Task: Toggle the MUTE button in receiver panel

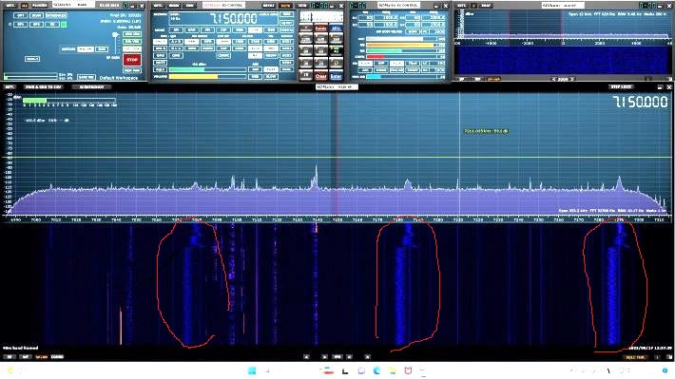Action: 160,63
